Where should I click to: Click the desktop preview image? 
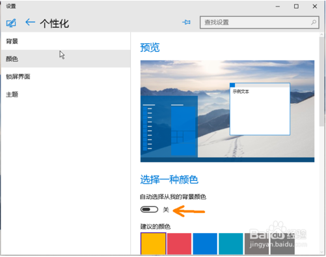point(227,111)
